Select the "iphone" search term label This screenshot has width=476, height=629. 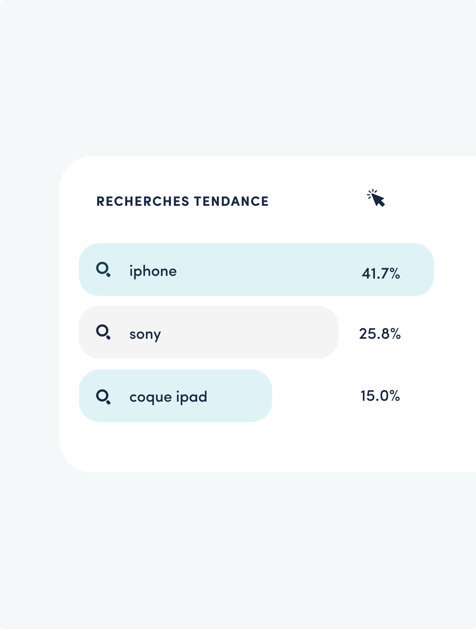[153, 271]
